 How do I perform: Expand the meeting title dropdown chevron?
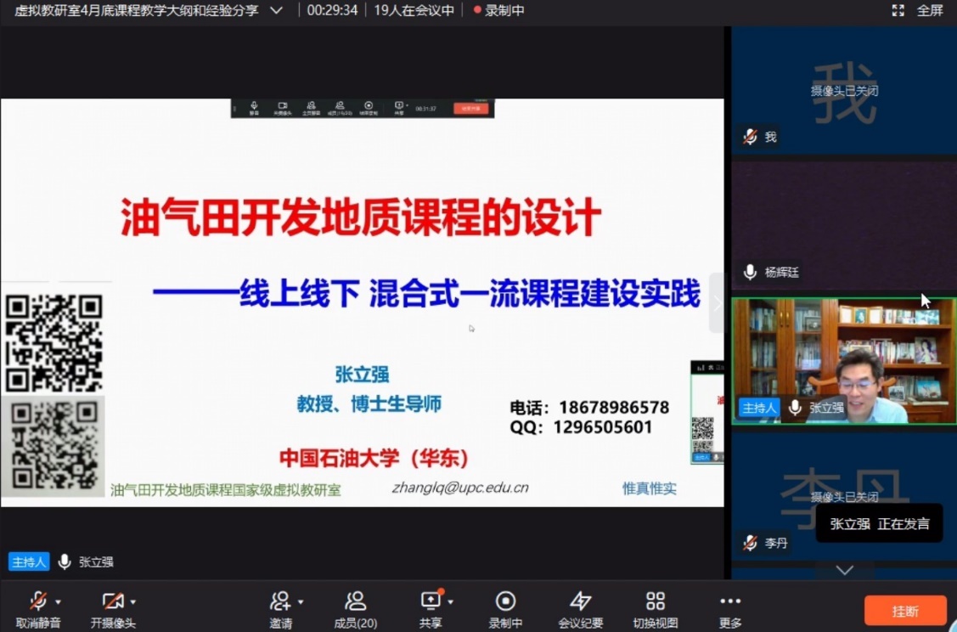coord(276,11)
